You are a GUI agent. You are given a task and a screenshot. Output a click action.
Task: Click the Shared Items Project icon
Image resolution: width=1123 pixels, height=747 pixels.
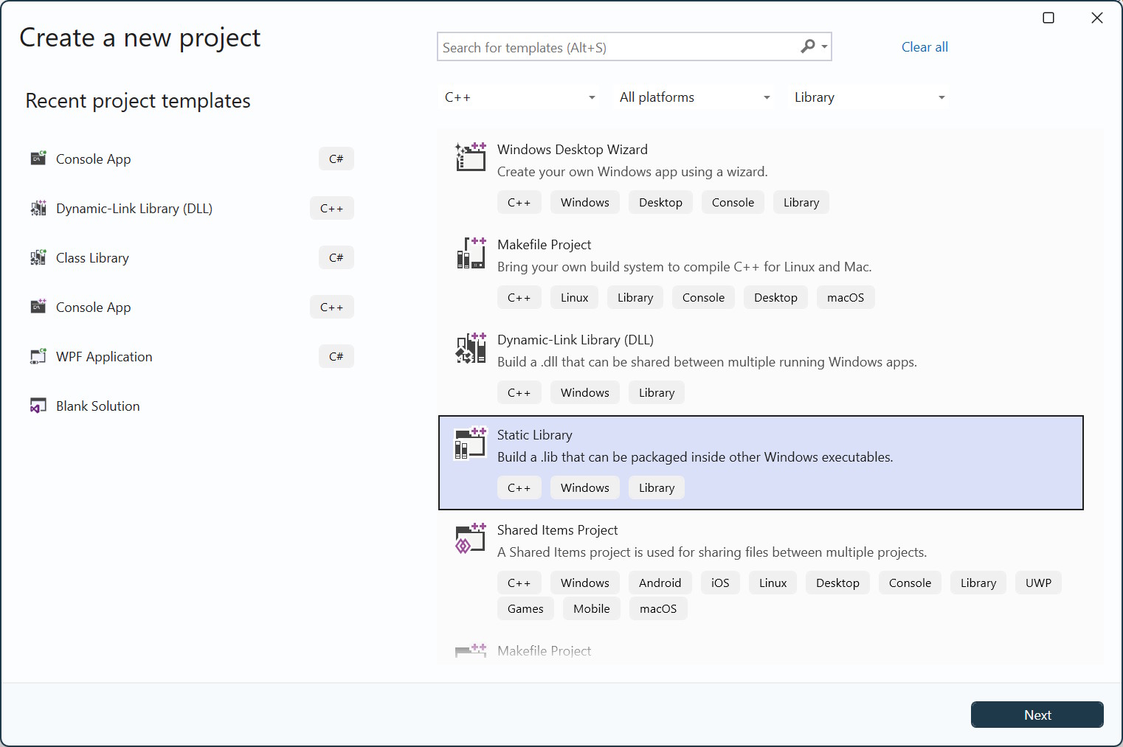pos(471,538)
